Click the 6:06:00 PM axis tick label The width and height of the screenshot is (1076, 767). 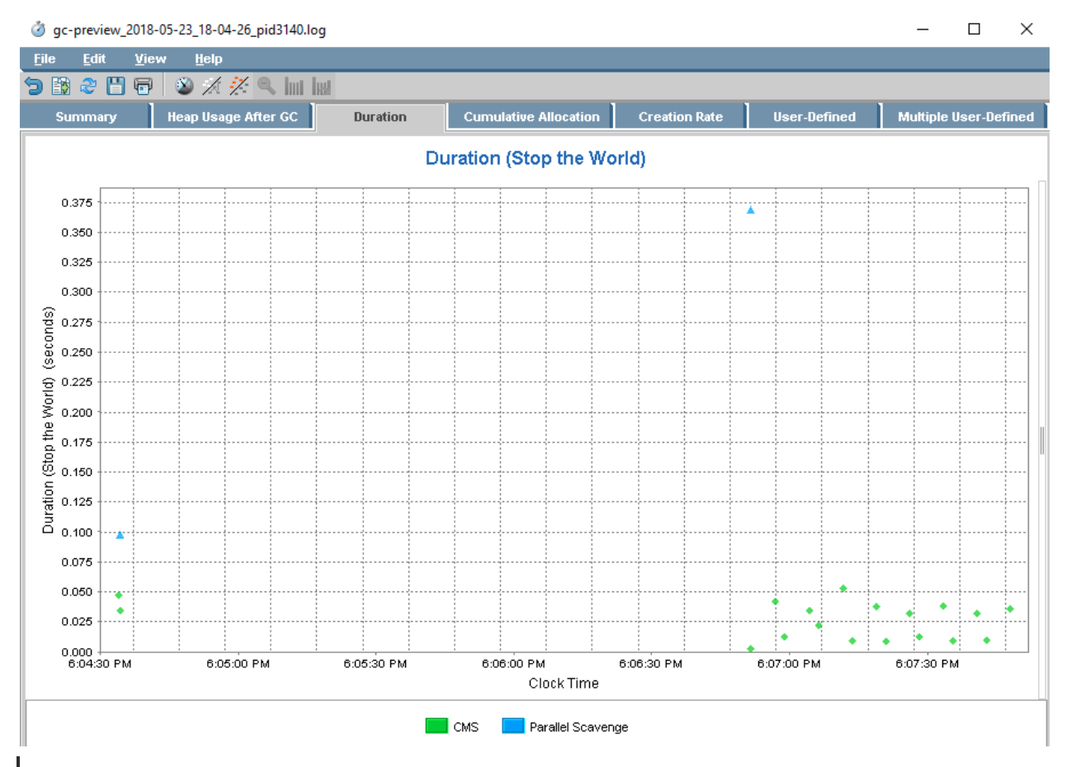(x=513, y=663)
